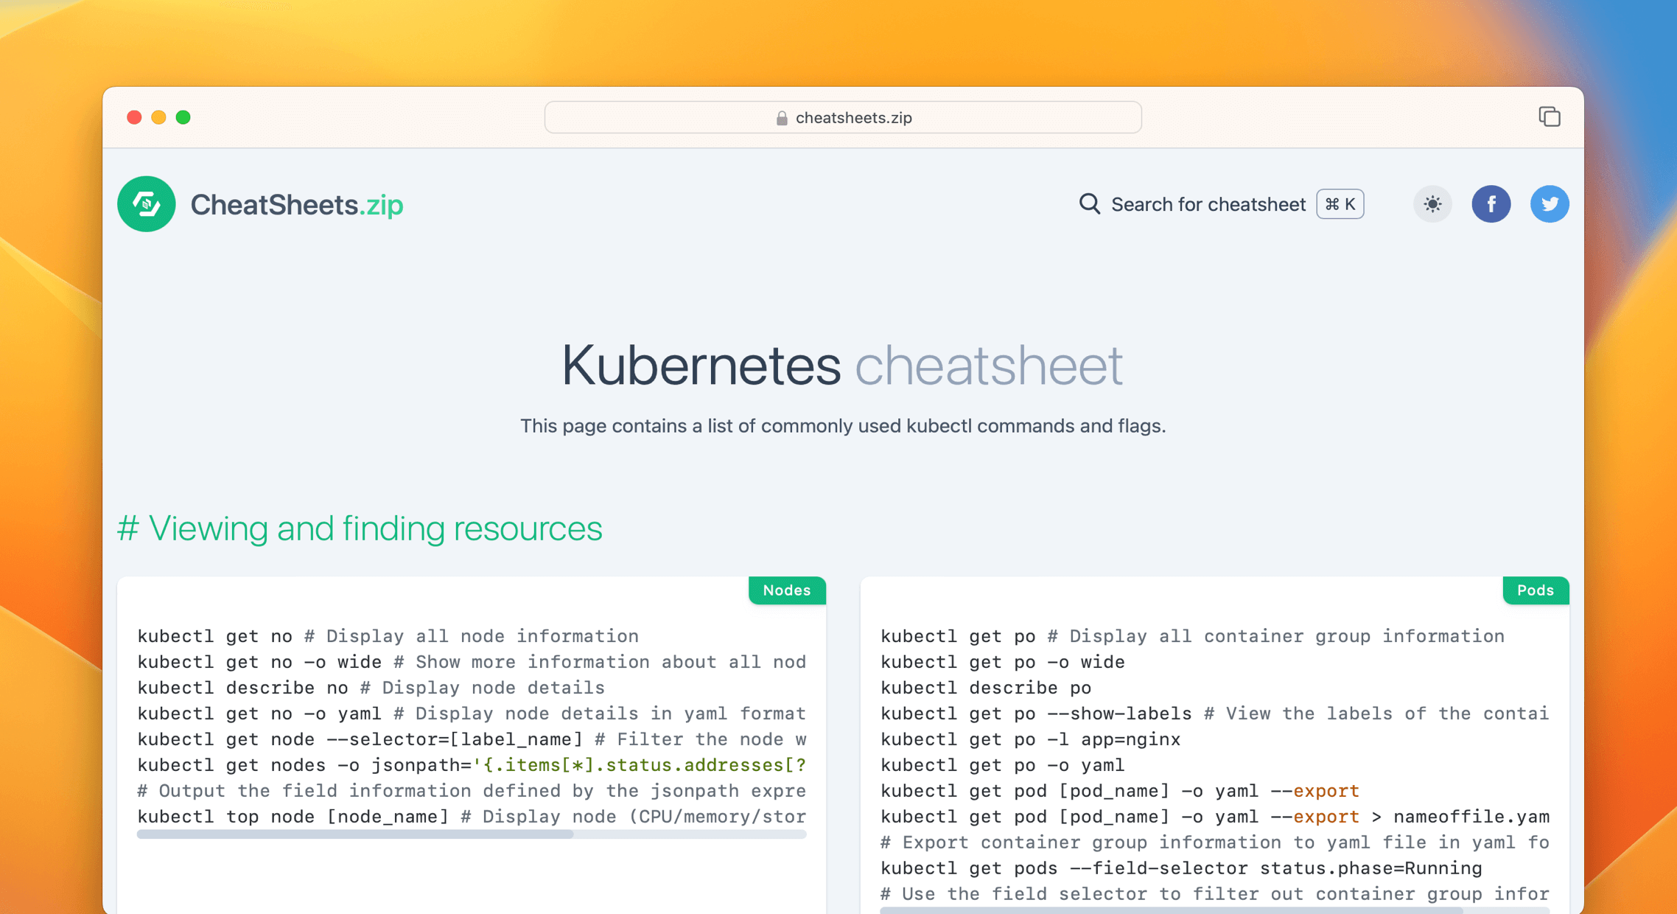
Task: Click the kubectl commands description subtitle
Action: tap(843, 426)
